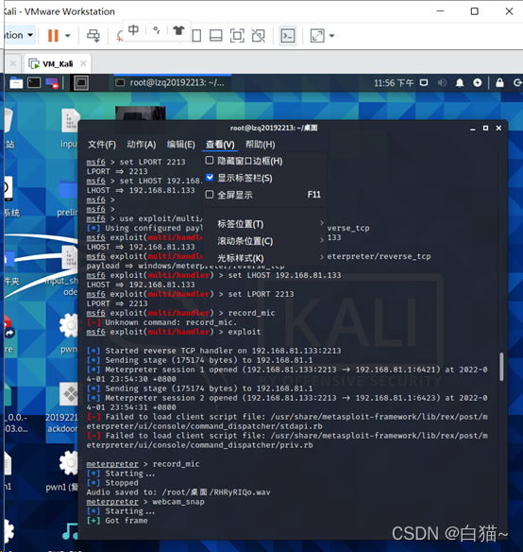The height and width of the screenshot is (552, 523).
Task: Open the dropdown arrow beside the stretch display icon
Action: click(331, 36)
